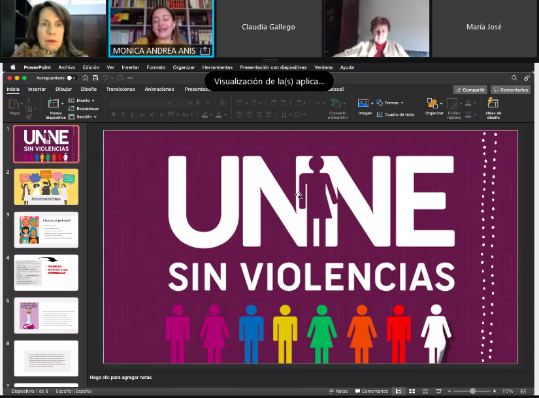Click the Redo circular arrow icon
Screen dimensions: 539x398
pos(120,78)
